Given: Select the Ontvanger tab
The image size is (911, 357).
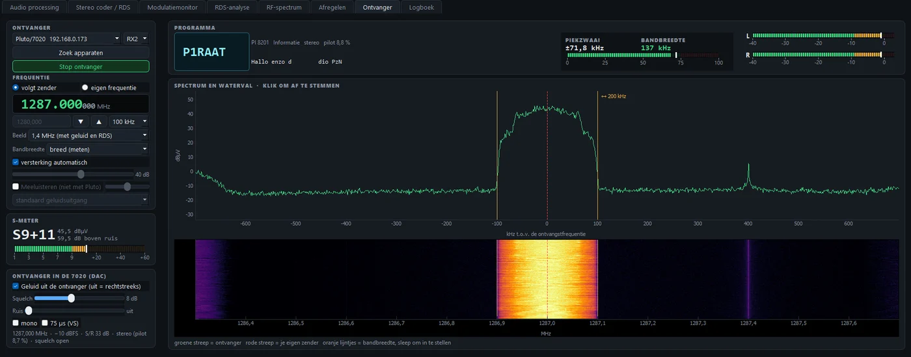Looking at the screenshot, I should [377, 7].
